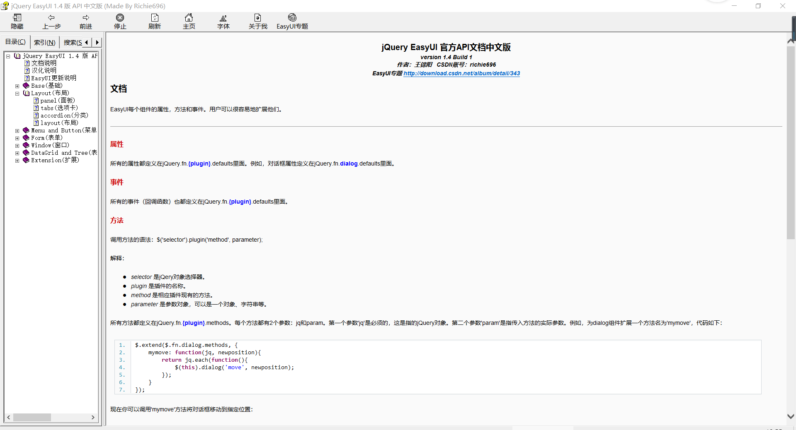Screen dimensions: 796x430
Task: Click the Window(窗口) book icon
Action: coord(26,145)
